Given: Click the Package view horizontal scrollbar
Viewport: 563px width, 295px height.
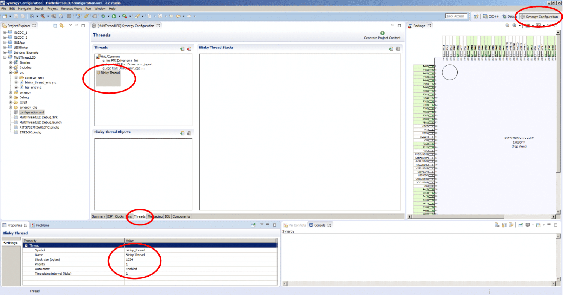Looking at the screenshot, I should 480,216.
